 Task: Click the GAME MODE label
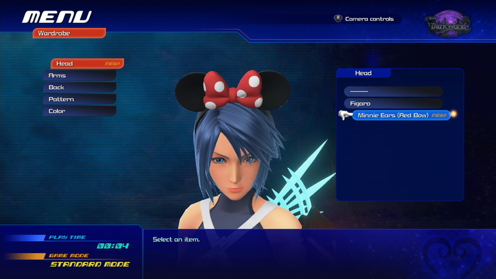coord(69,255)
